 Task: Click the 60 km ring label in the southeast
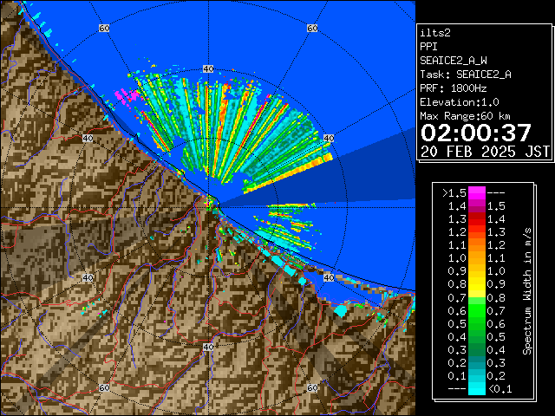pos(312,387)
